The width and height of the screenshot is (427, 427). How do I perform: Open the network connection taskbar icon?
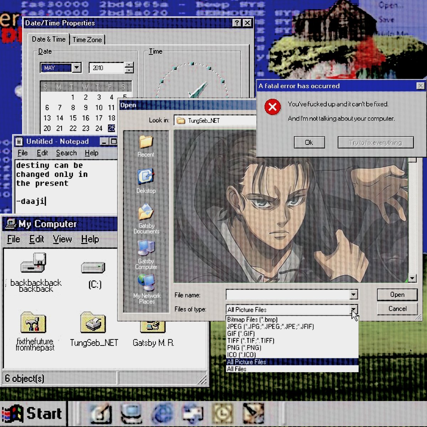point(193,414)
